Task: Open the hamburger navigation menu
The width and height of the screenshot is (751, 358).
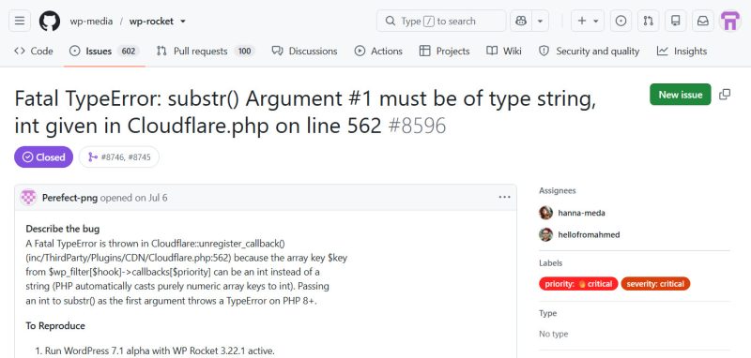Action: (20, 21)
